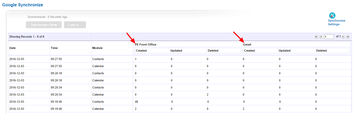
Task: Open Synchronize Settings wrench icon
Action: (332, 16)
